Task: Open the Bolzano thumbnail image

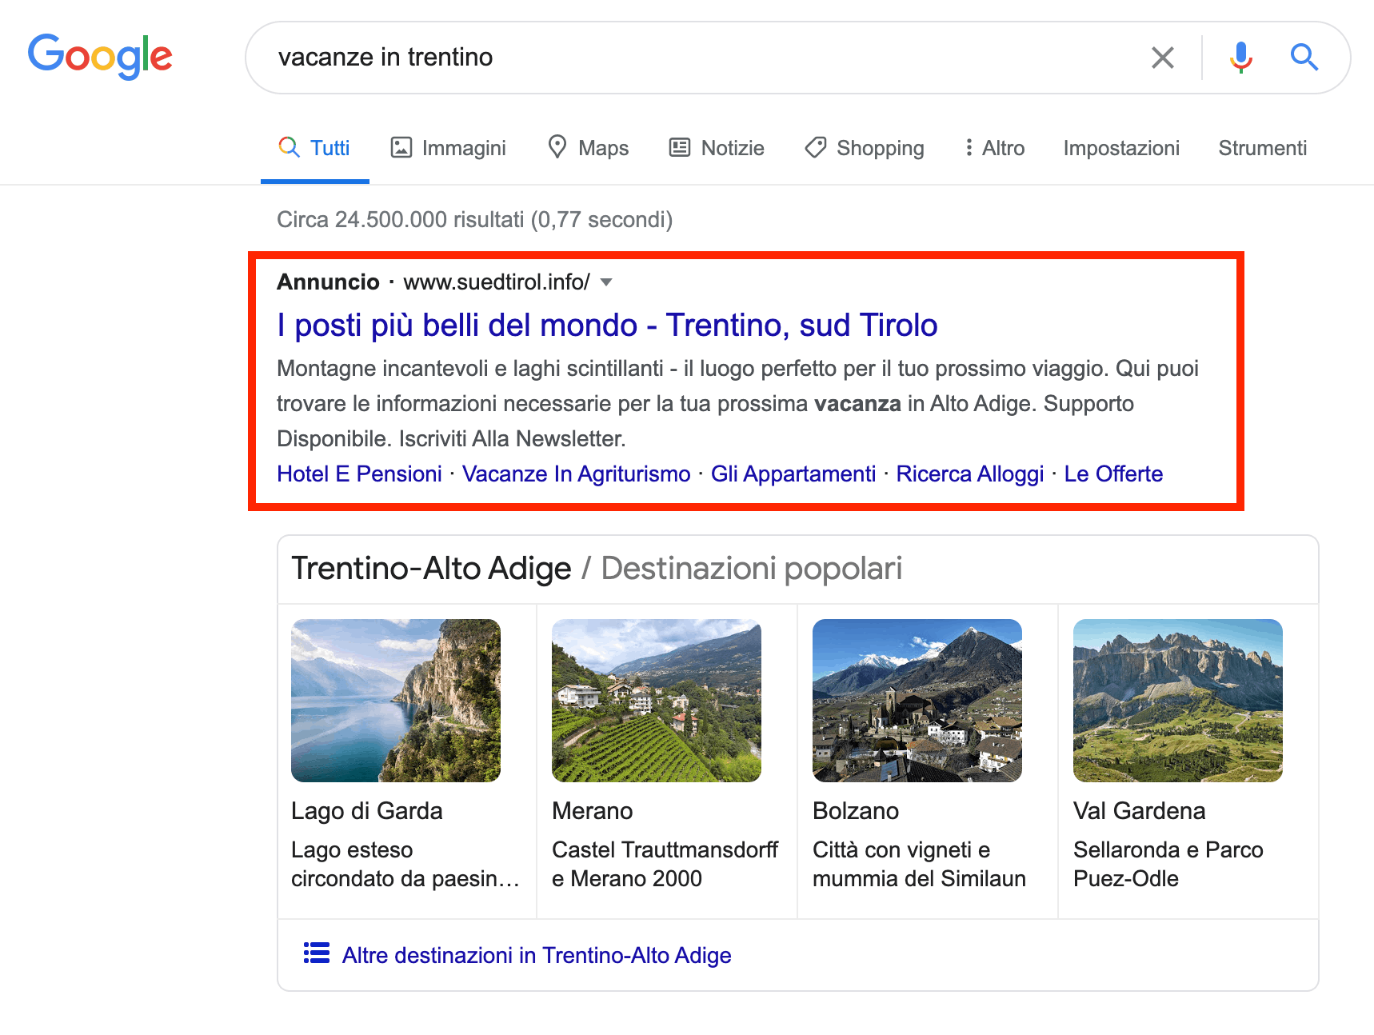Action: (x=917, y=701)
